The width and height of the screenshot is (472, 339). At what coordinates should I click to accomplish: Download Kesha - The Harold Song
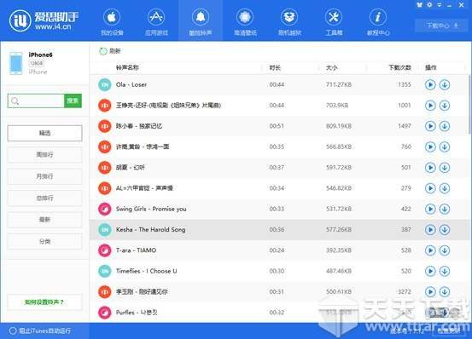(x=445, y=230)
